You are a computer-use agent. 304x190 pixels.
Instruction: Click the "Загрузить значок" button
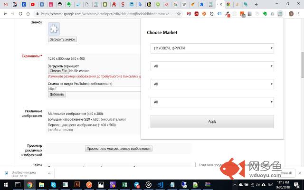[x=62, y=39]
